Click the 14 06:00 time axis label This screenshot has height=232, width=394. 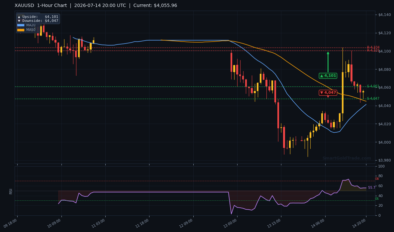tap(318, 223)
